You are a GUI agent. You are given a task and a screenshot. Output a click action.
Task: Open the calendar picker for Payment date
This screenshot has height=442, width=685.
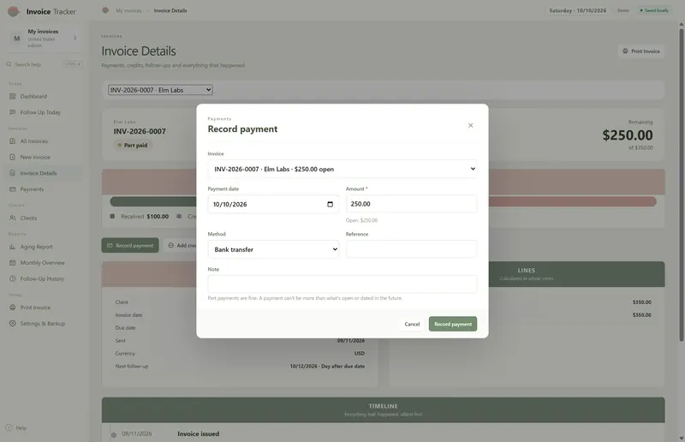[330, 204]
